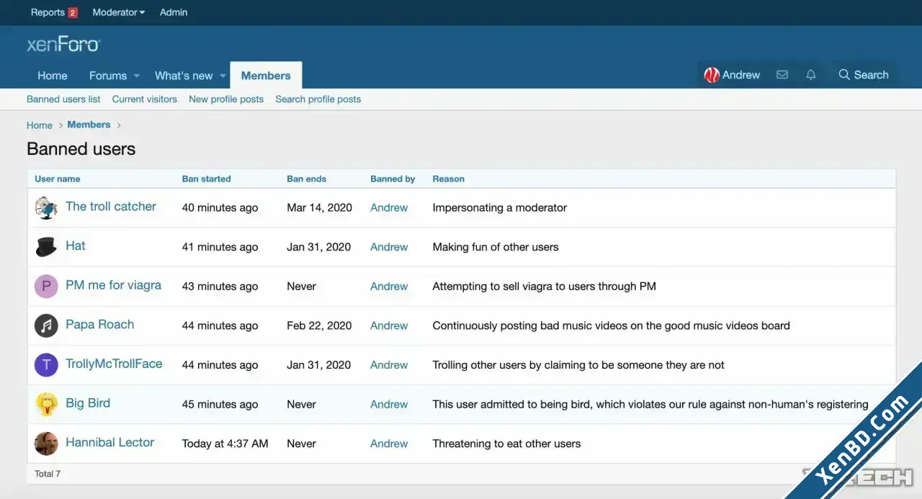
Task: Click Andrew's small avatar in header
Action: click(x=712, y=75)
